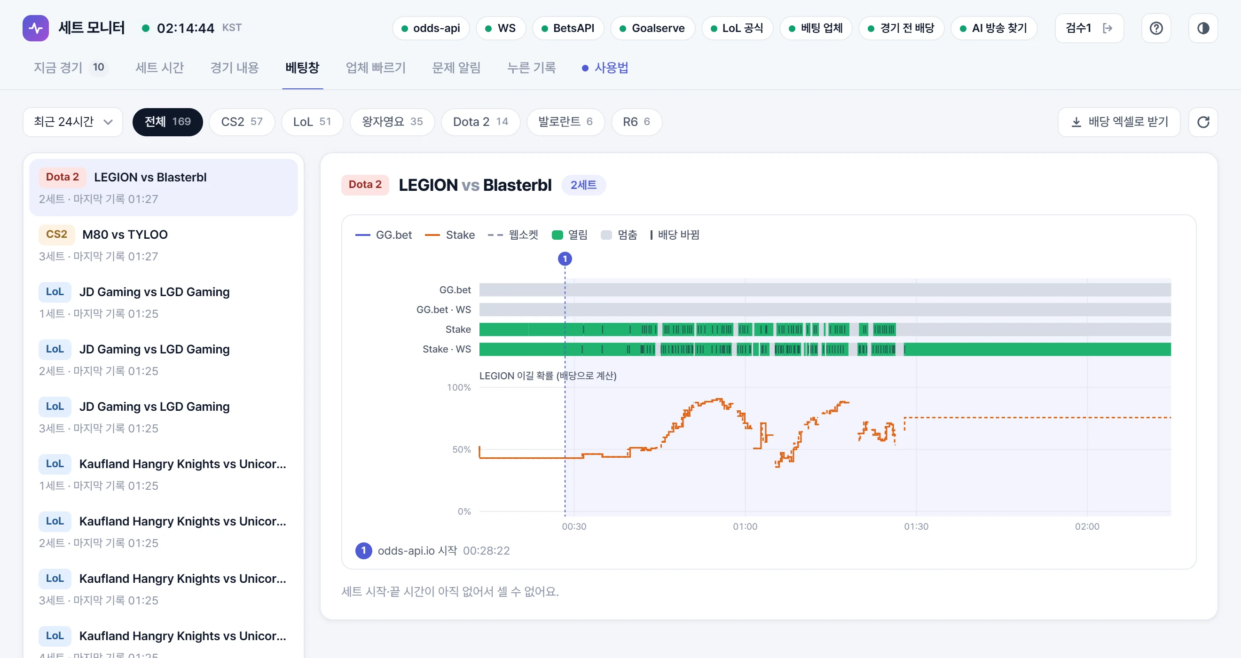Viewport: 1241px width, 658px height.
Task: Open the 최근 24시간 time range dropdown
Action: (x=73, y=122)
